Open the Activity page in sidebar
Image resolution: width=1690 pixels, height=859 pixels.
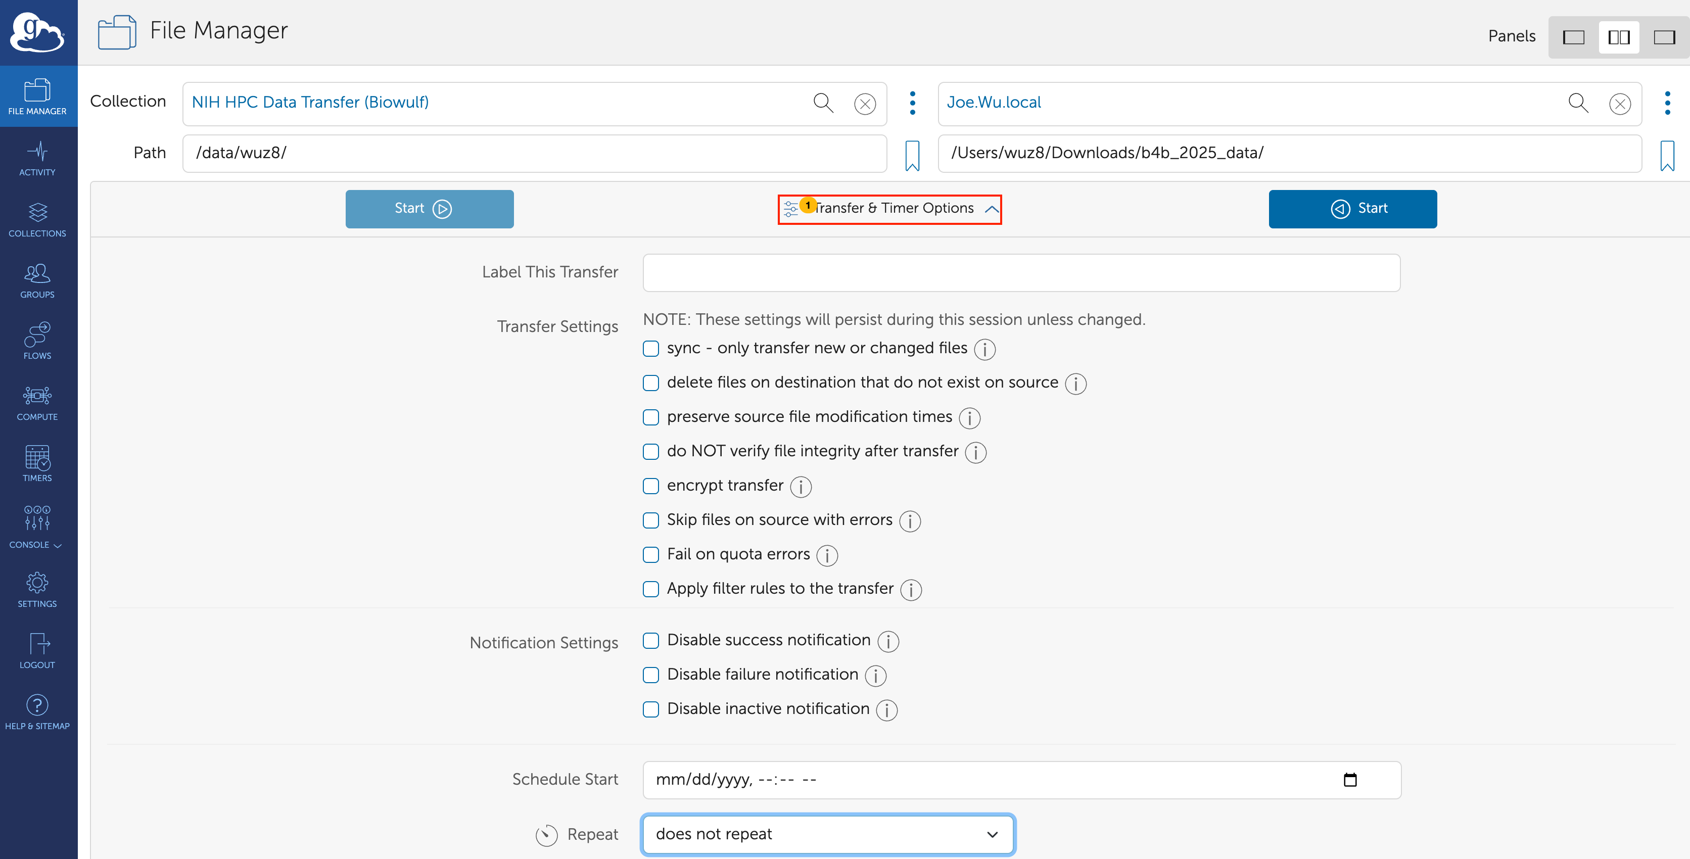37,158
